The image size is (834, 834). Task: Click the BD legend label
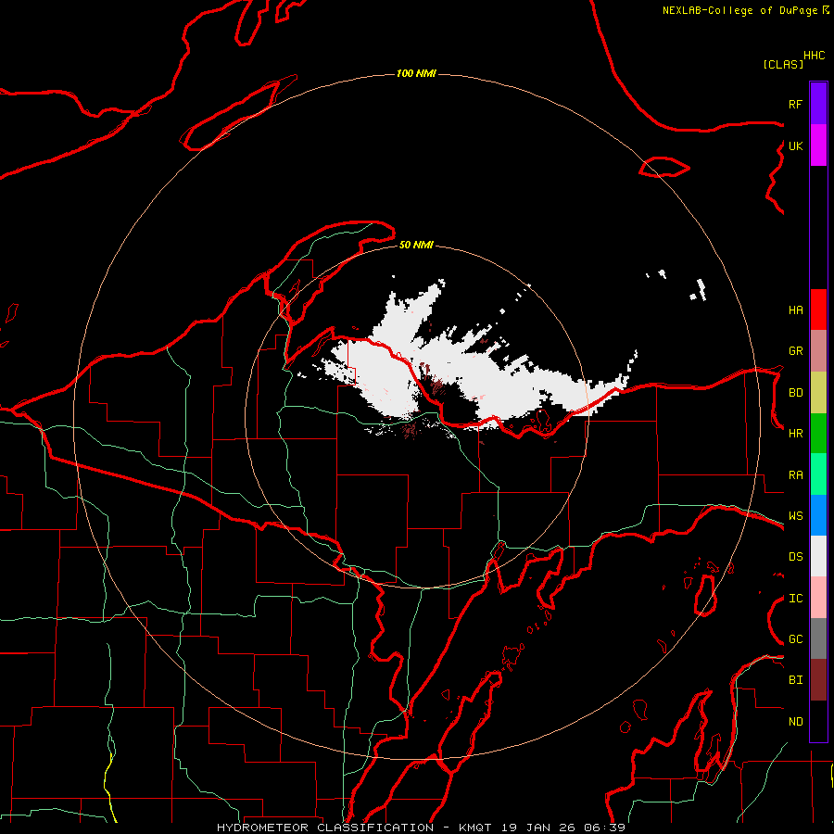[x=795, y=393]
